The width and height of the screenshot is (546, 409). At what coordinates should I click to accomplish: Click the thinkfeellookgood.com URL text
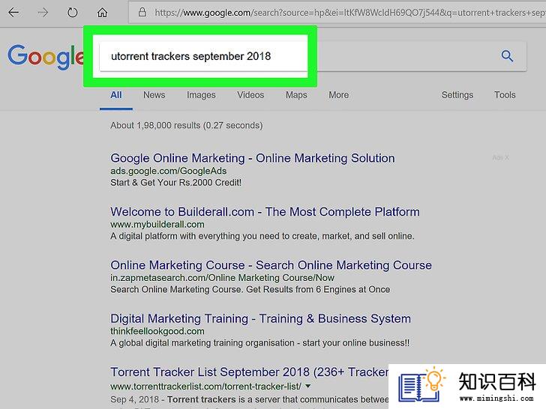(157, 331)
